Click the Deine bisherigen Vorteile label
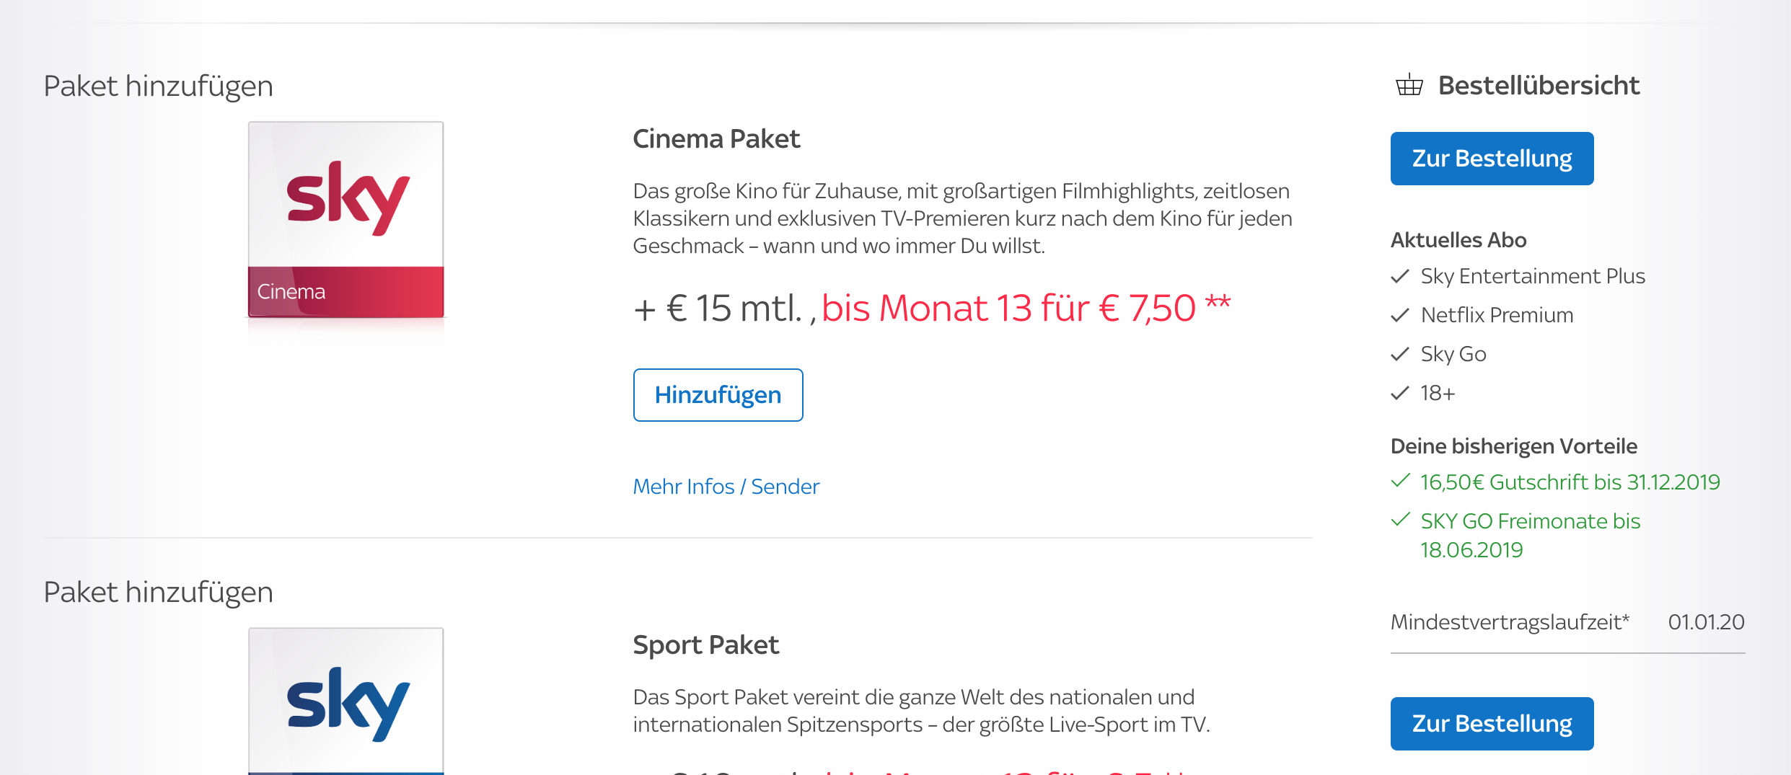 [1513, 446]
